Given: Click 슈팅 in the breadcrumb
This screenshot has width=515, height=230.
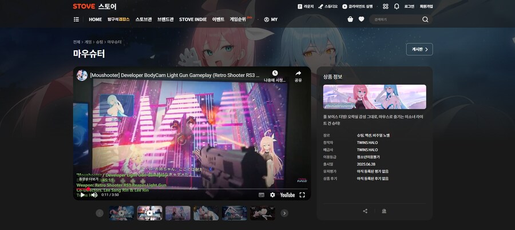Looking at the screenshot, I should (x=99, y=42).
